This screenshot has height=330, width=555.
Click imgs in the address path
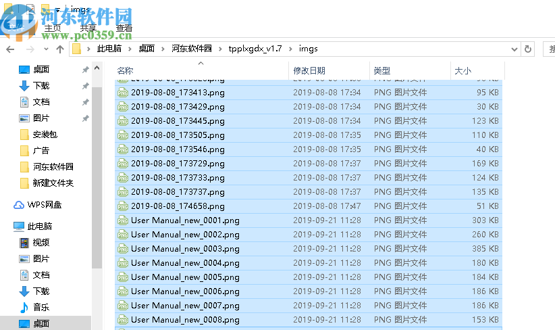pos(308,49)
